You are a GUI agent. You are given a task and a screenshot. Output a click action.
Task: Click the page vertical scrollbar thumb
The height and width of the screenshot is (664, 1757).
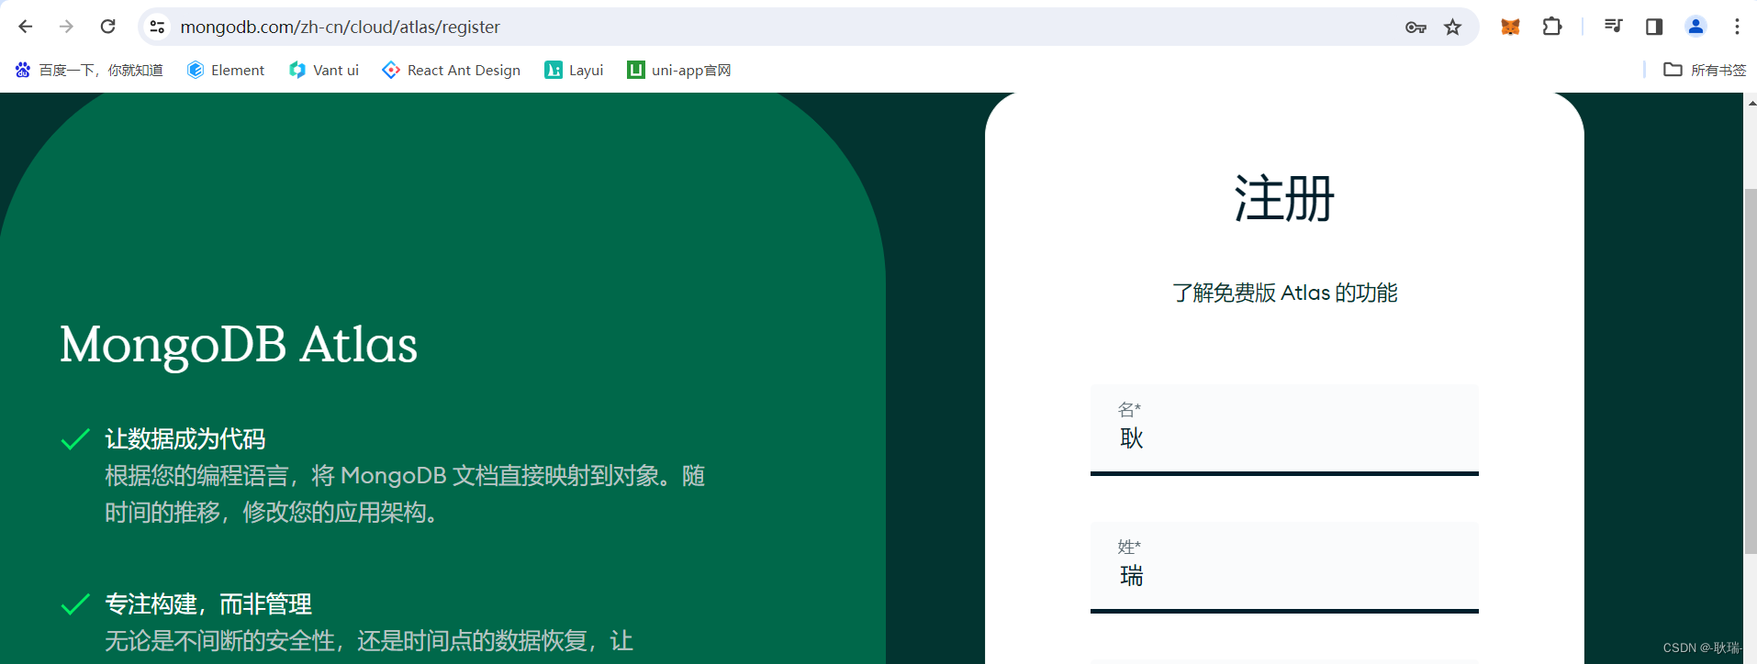[x=1750, y=371]
